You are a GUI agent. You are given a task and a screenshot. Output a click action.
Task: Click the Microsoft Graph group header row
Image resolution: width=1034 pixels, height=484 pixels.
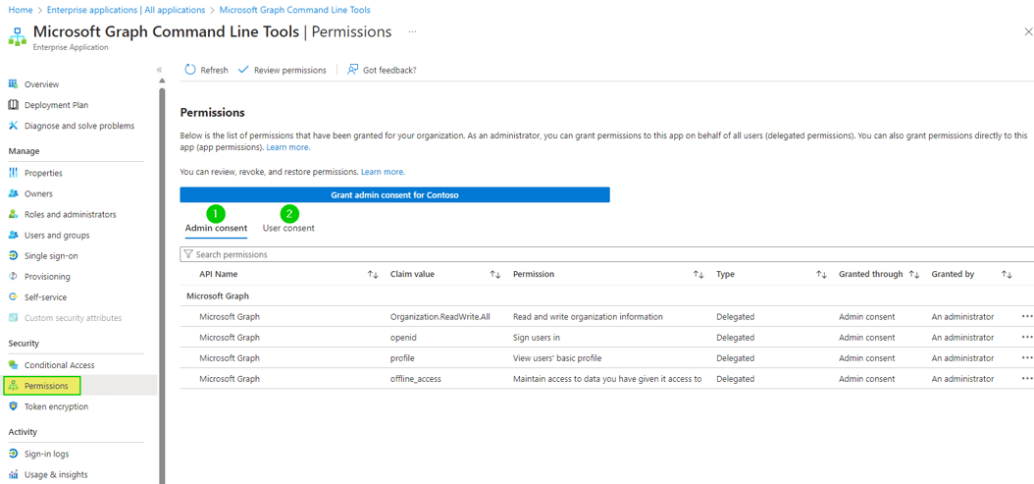tap(606, 296)
